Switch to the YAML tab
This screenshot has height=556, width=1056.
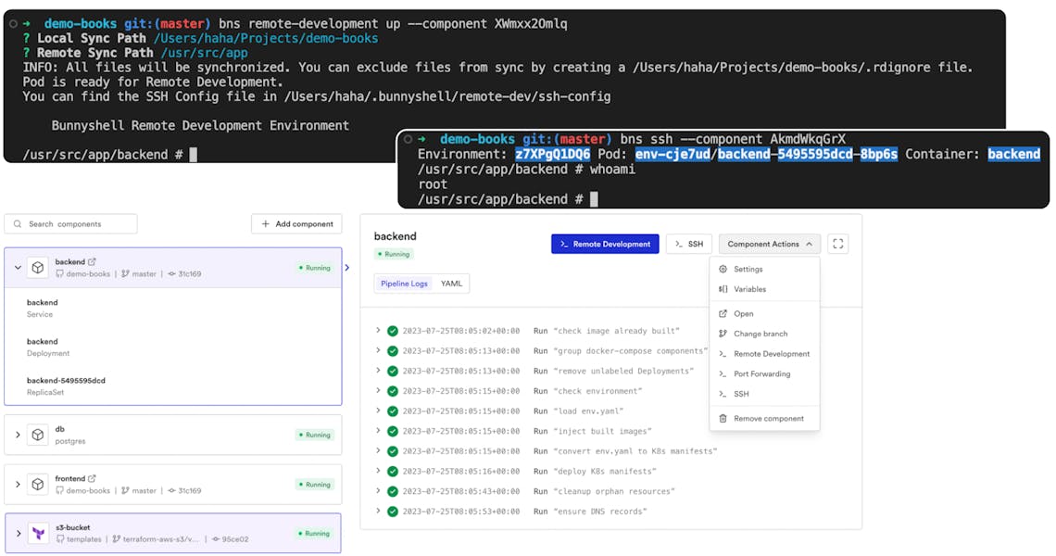point(451,284)
